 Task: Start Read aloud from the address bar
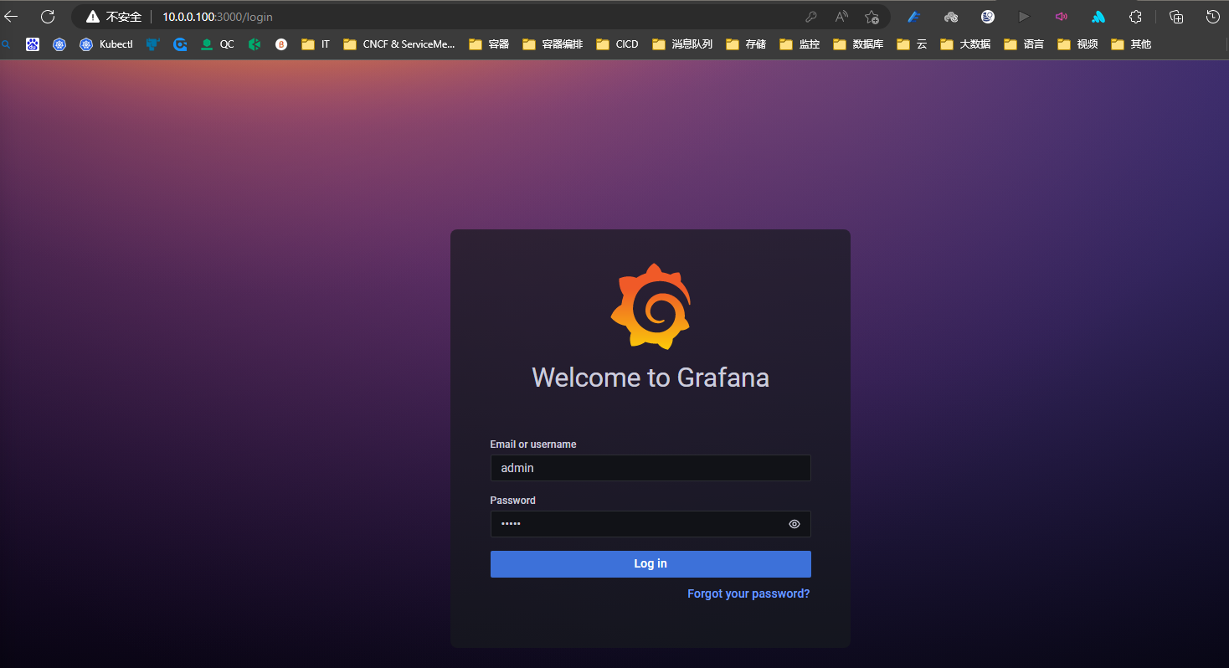click(841, 17)
